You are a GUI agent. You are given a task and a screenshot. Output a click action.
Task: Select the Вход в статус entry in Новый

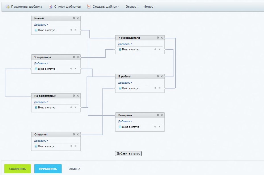(x=45, y=30)
